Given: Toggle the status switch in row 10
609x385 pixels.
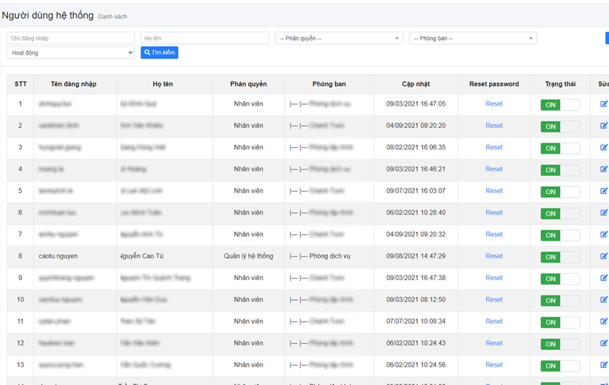Looking at the screenshot, I should [560, 300].
